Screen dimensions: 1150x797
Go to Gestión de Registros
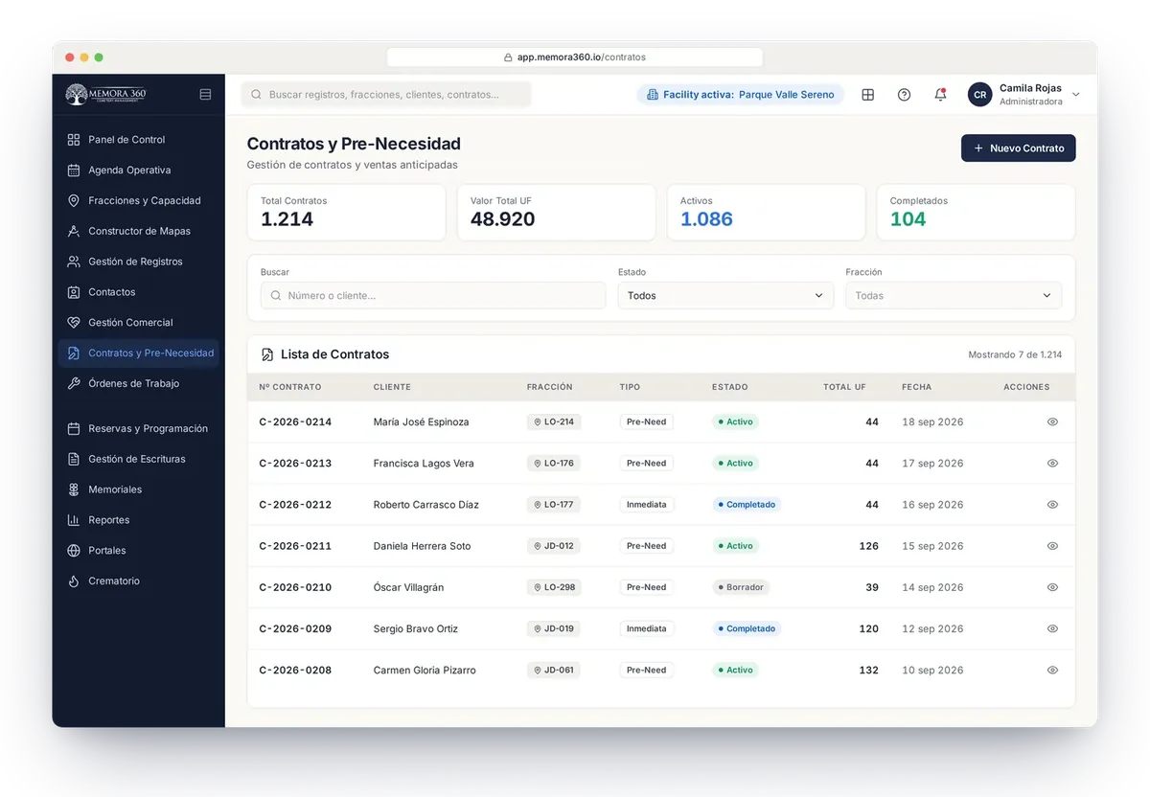click(x=138, y=262)
